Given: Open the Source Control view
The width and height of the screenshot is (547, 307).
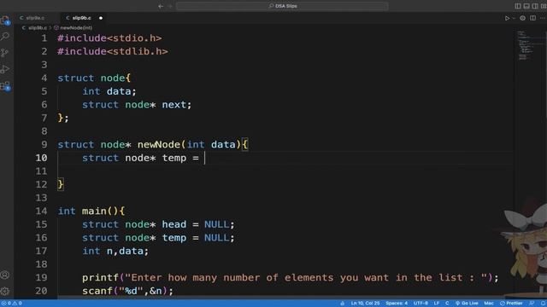Looking at the screenshot, I should click(x=5, y=53).
